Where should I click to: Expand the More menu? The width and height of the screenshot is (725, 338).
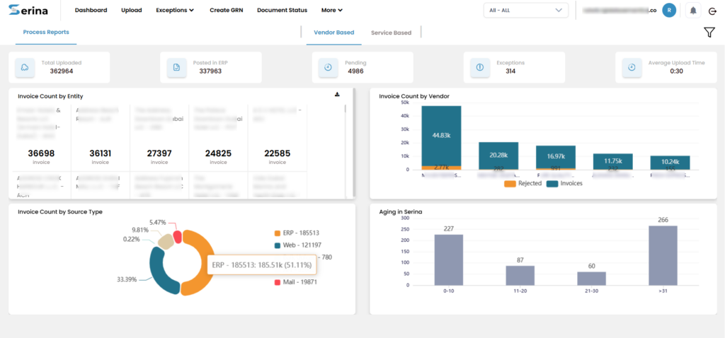[x=332, y=10]
